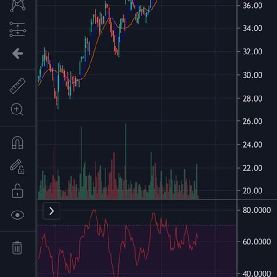Click the 36.00 price axis label
Viewport: 277px width, 277px height.
pos(253,6)
